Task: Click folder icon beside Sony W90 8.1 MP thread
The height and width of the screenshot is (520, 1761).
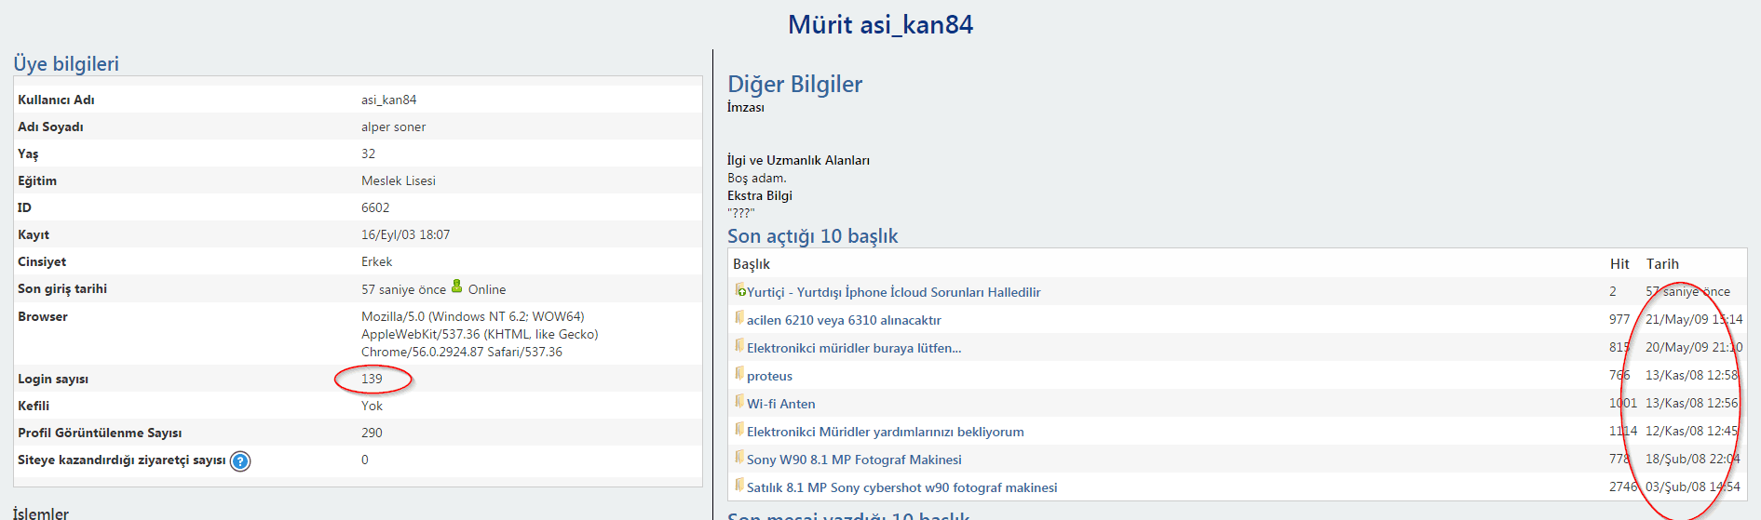Action: pyautogui.click(x=739, y=458)
